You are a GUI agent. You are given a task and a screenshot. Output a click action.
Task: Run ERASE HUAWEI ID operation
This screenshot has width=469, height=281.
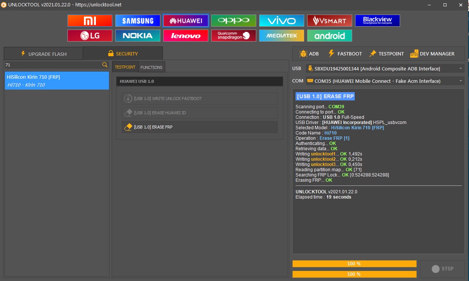200,113
